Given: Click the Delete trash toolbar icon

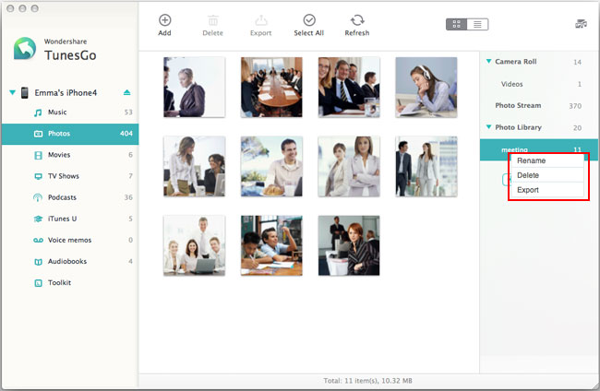Looking at the screenshot, I should tap(212, 20).
